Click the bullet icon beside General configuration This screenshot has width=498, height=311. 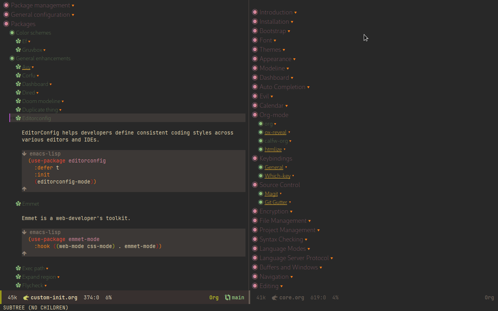coord(6,15)
